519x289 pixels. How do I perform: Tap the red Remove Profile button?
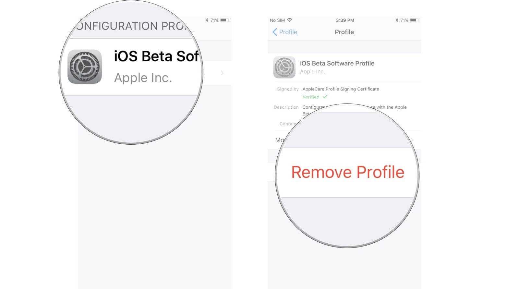[347, 172]
